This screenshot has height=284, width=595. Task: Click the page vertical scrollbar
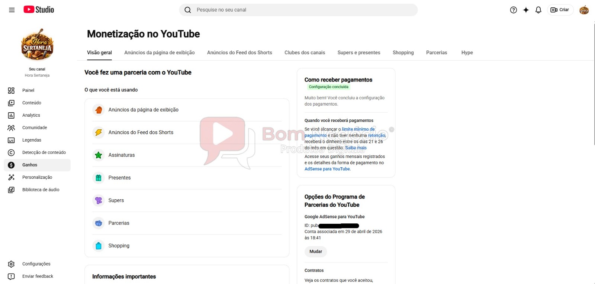594,84
